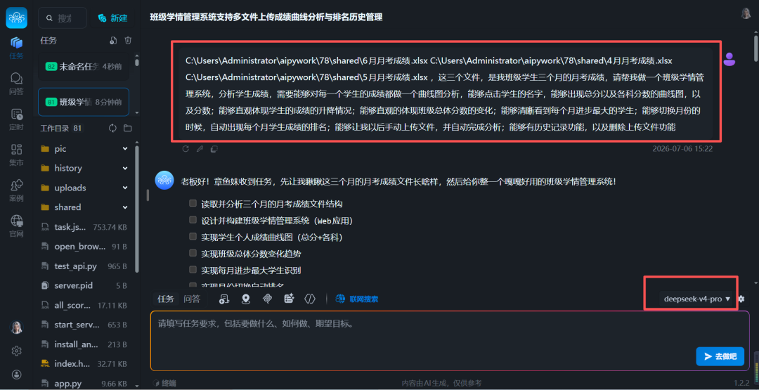Open the 问答 sidebar section

point(16,84)
